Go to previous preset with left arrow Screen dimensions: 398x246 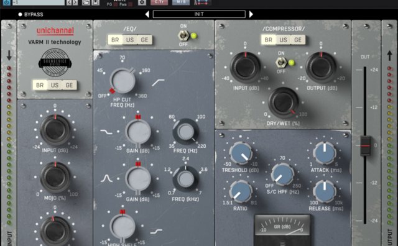point(147,14)
